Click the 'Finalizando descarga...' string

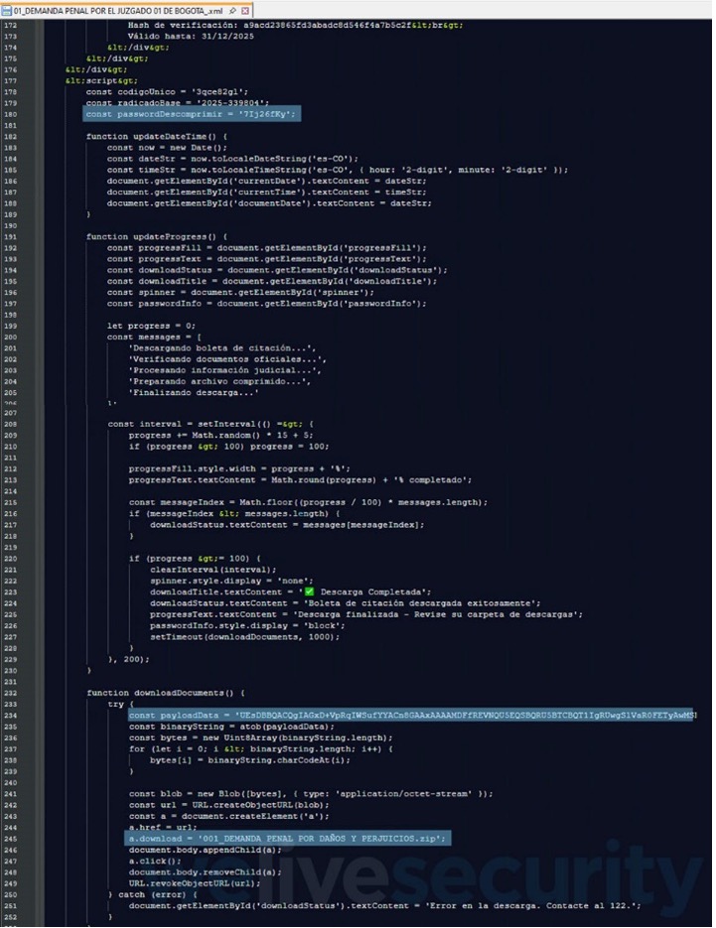point(193,392)
